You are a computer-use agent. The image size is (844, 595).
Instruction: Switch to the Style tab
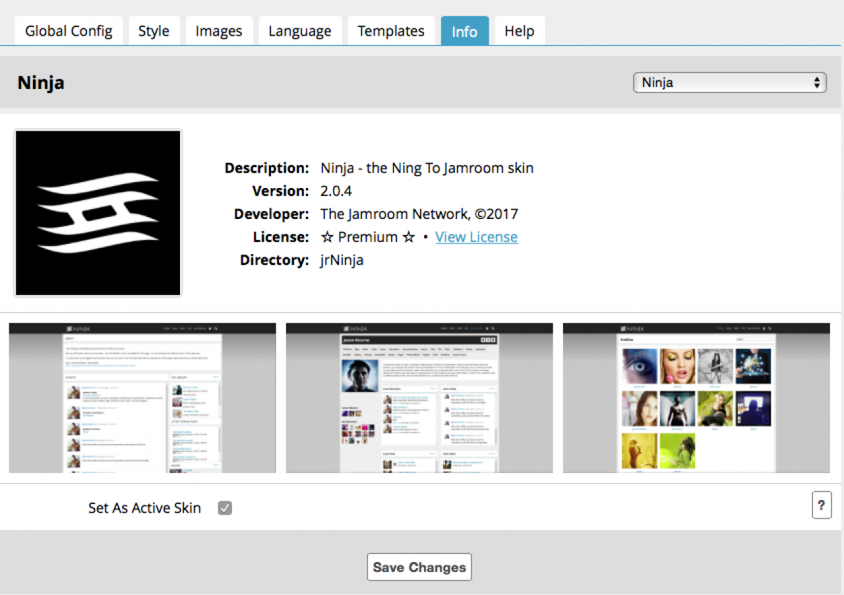[x=154, y=31]
